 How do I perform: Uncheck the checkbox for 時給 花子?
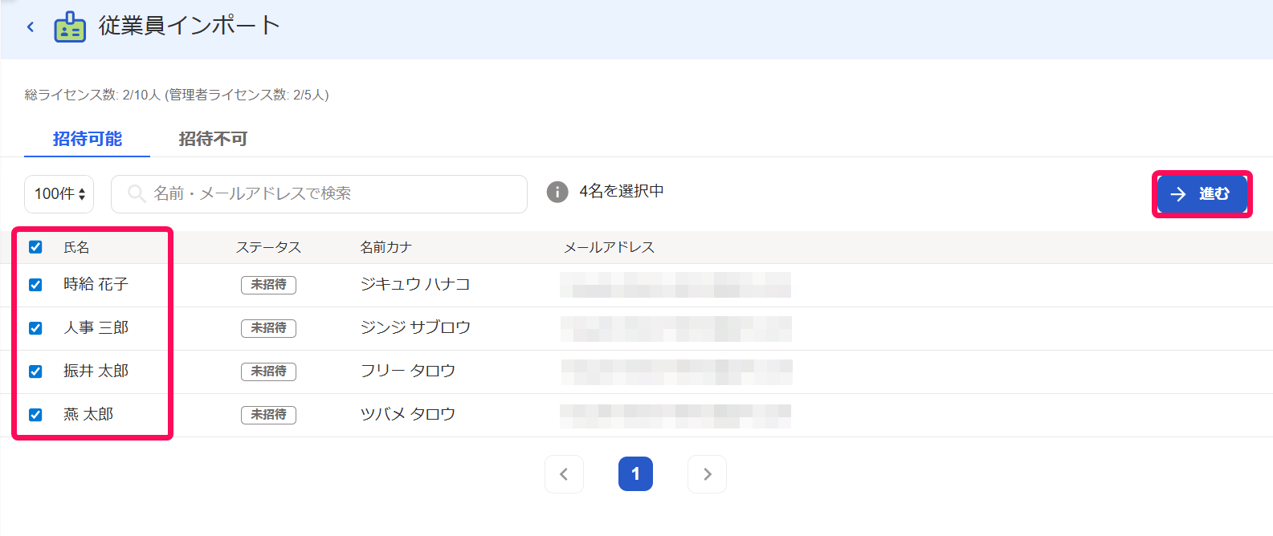[35, 285]
